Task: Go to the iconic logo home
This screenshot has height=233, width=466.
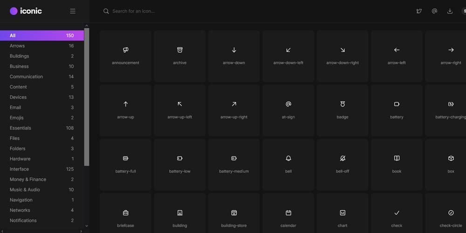Action: click(x=26, y=11)
